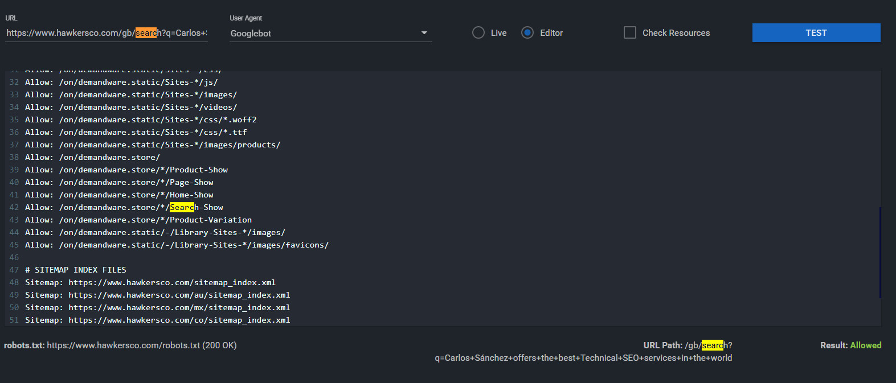Image resolution: width=896 pixels, height=383 pixels.
Task: Click line 42 Search-Show allow rule
Action: click(x=124, y=208)
